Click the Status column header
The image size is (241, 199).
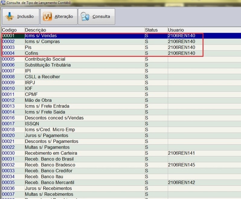pyautogui.click(x=151, y=30)
